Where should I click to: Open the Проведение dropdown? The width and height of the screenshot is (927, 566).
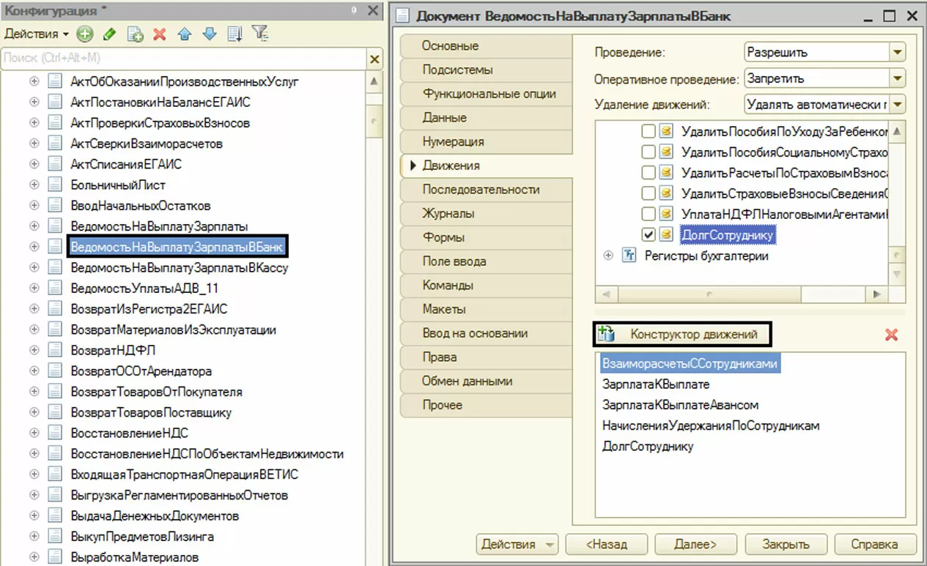898,53
